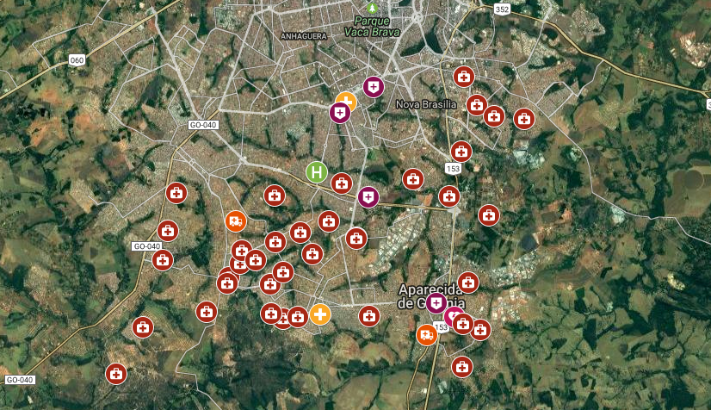711x410 pixels.
Task: Click the 060 highway shield
Action: (x=77, y=60)
